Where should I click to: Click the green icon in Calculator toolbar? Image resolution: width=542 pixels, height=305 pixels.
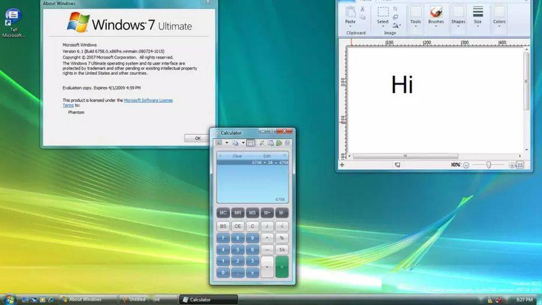(279, 143)
